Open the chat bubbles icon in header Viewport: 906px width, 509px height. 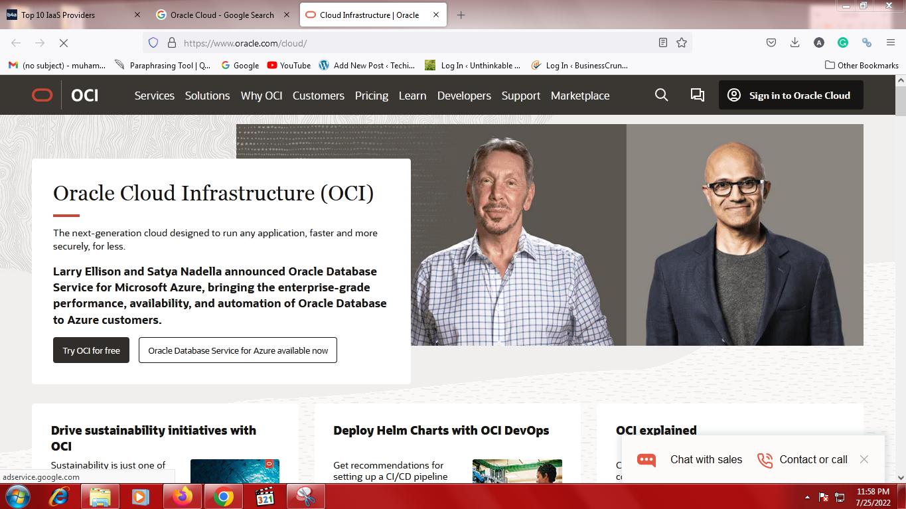[x=697, y=95]
